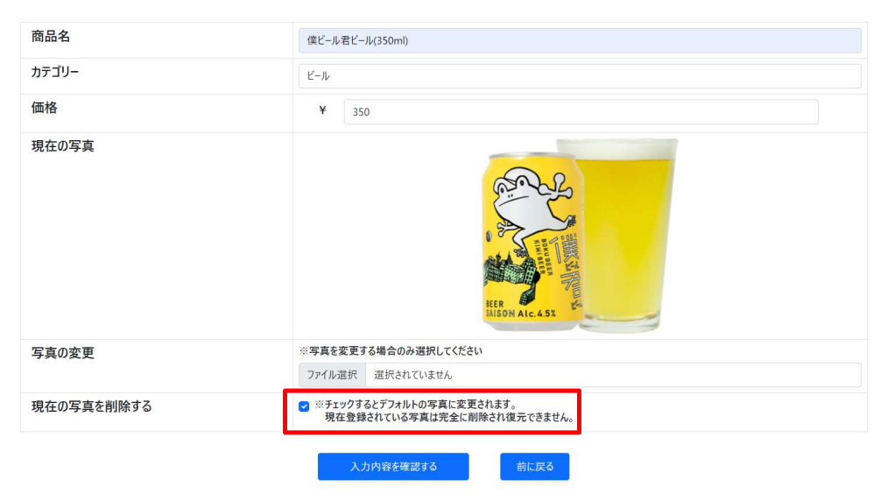Click the ¥ currency symbol

coord(322,111)
